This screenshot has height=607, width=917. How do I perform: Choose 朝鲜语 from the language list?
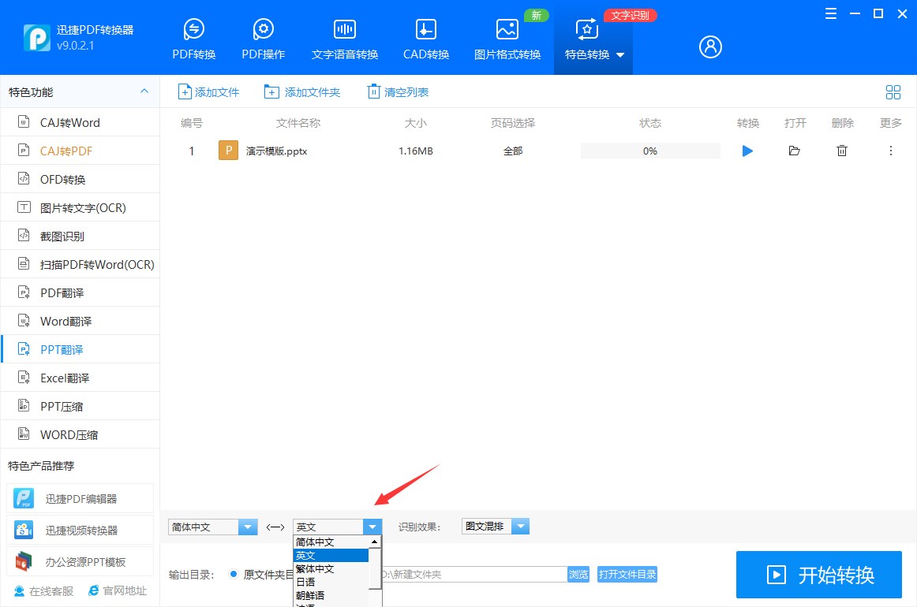pos(331,596)
